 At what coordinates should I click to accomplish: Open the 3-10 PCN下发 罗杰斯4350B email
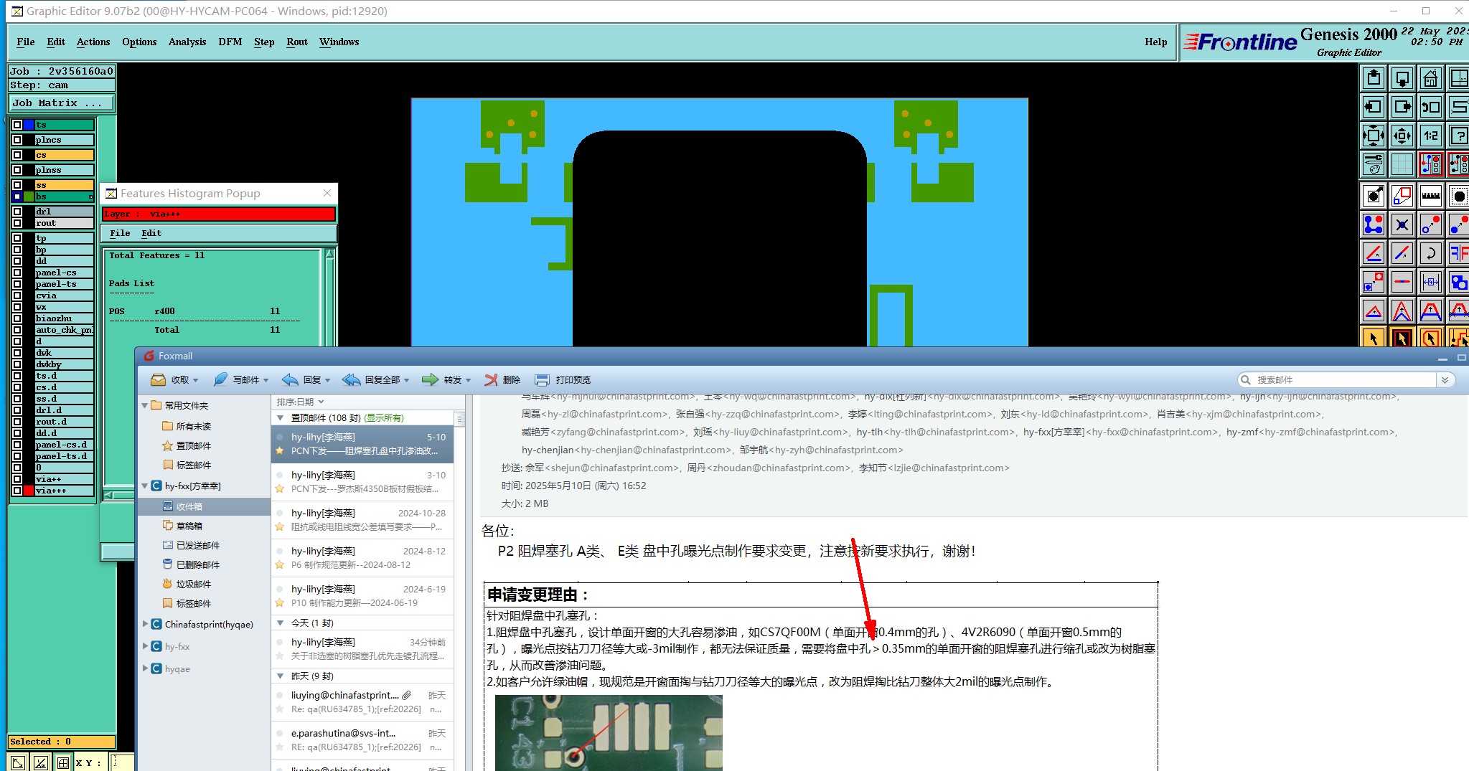point(362,482)
